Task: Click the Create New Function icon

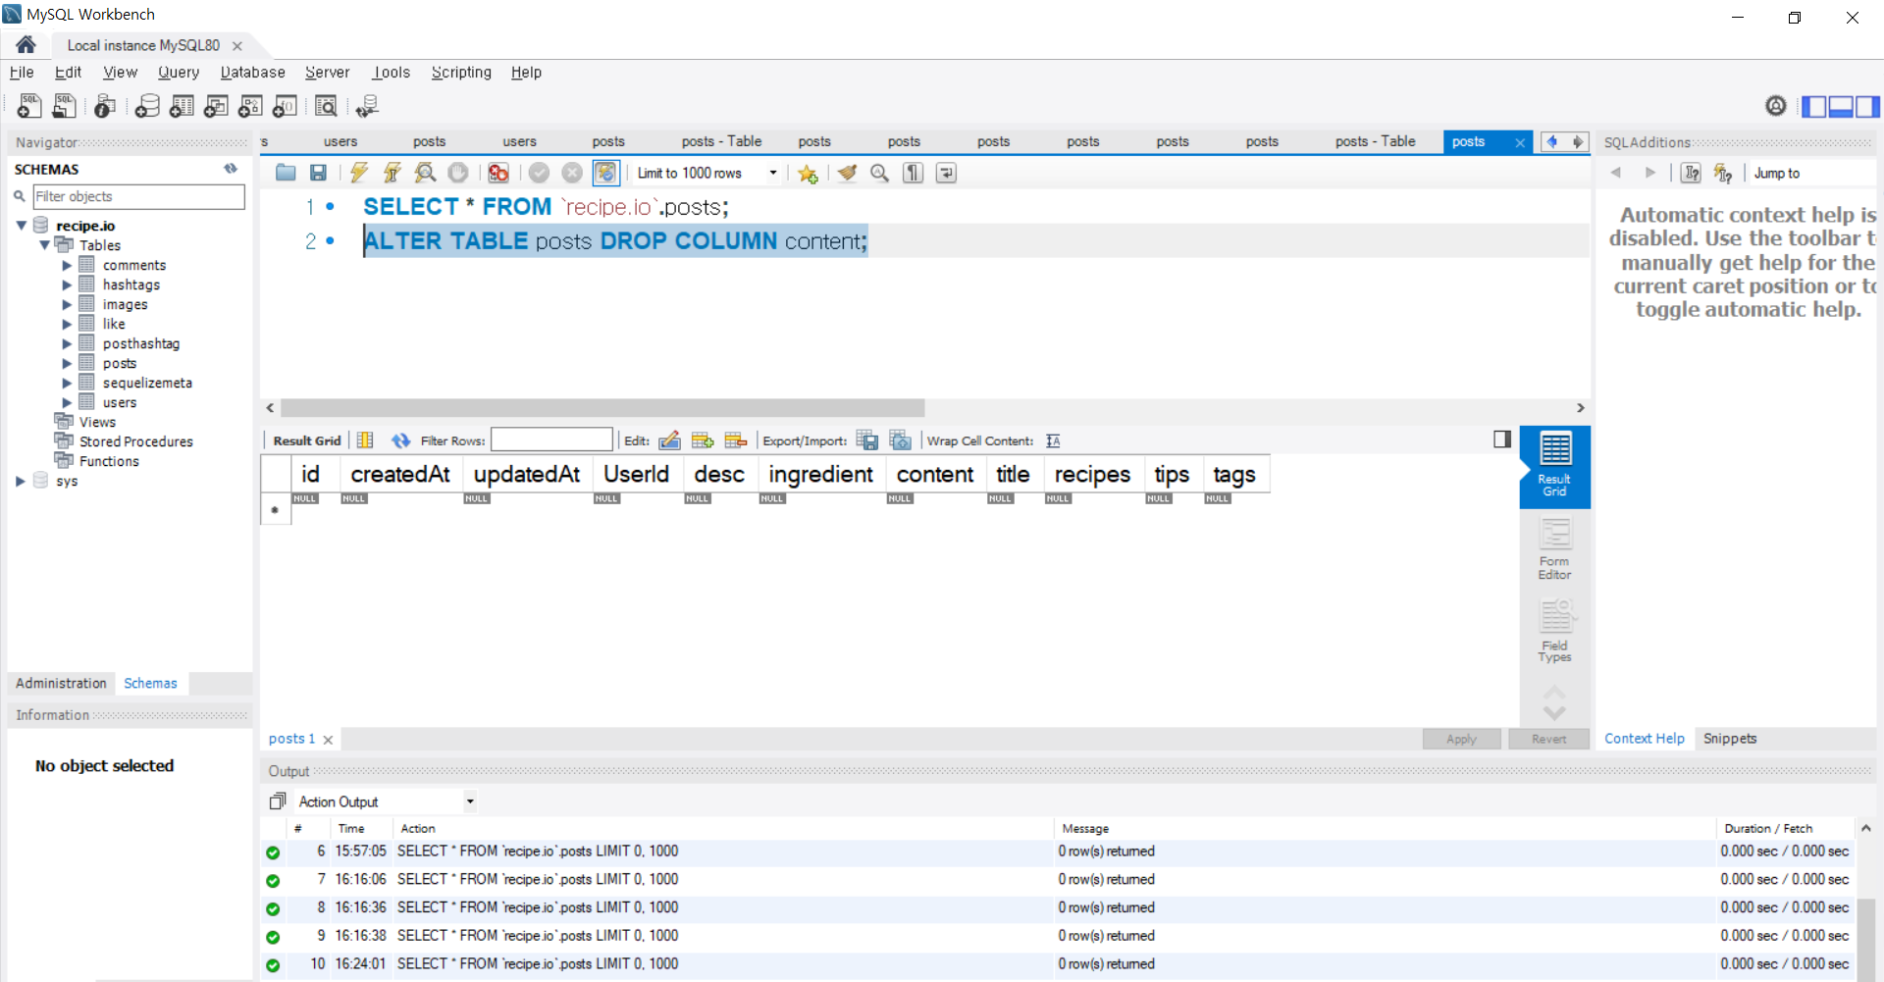Action: coord(285,106)
